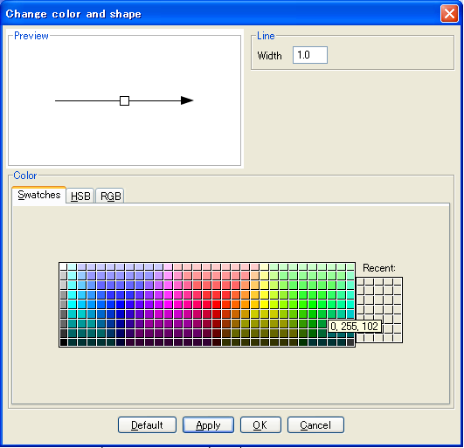Select the Swatches tab
The width and height of the screenshot is (464, 448).
point(38,195)
